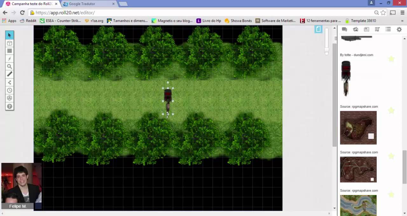The height and width of the screenshot is (216, 407).
Task: Star the carriage art item
Action: (x=391, y=59)
